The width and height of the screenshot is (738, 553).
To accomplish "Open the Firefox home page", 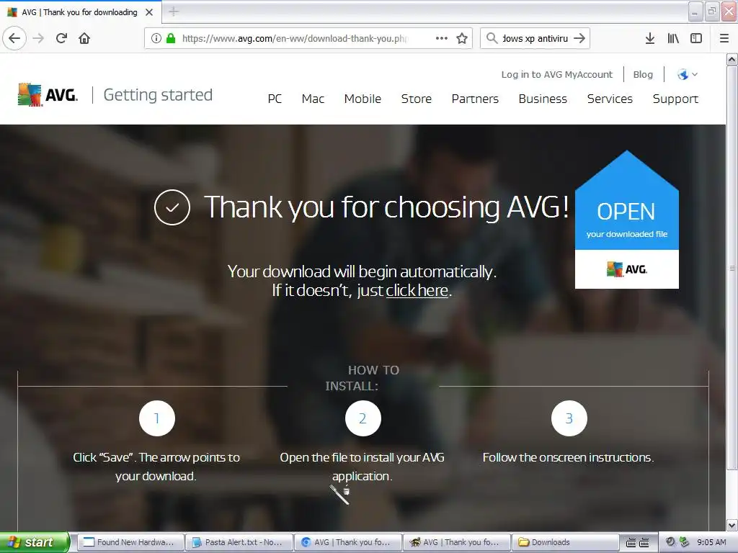I will 84,38.
